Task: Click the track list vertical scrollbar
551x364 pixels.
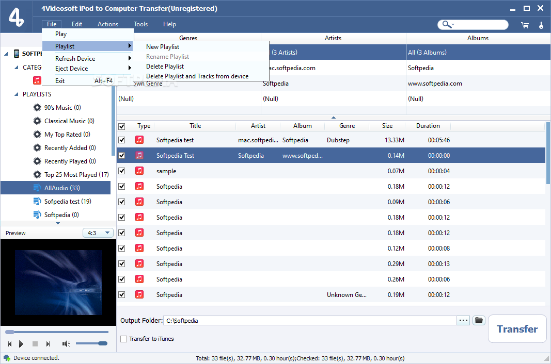Action: point(548,153)
